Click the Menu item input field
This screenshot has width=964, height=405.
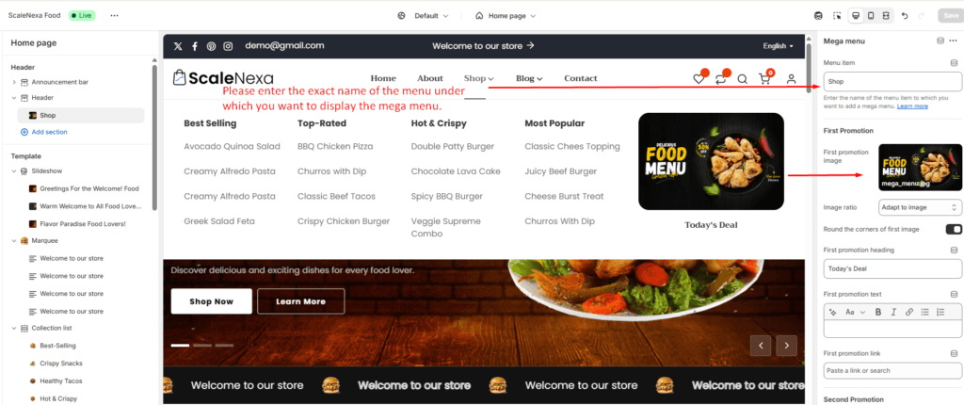click(x=892, y=81)
